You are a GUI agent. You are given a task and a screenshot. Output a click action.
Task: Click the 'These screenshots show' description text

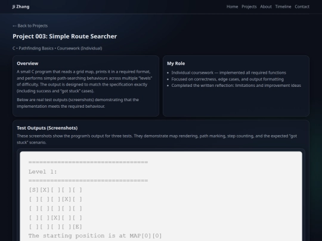point(157,139)
